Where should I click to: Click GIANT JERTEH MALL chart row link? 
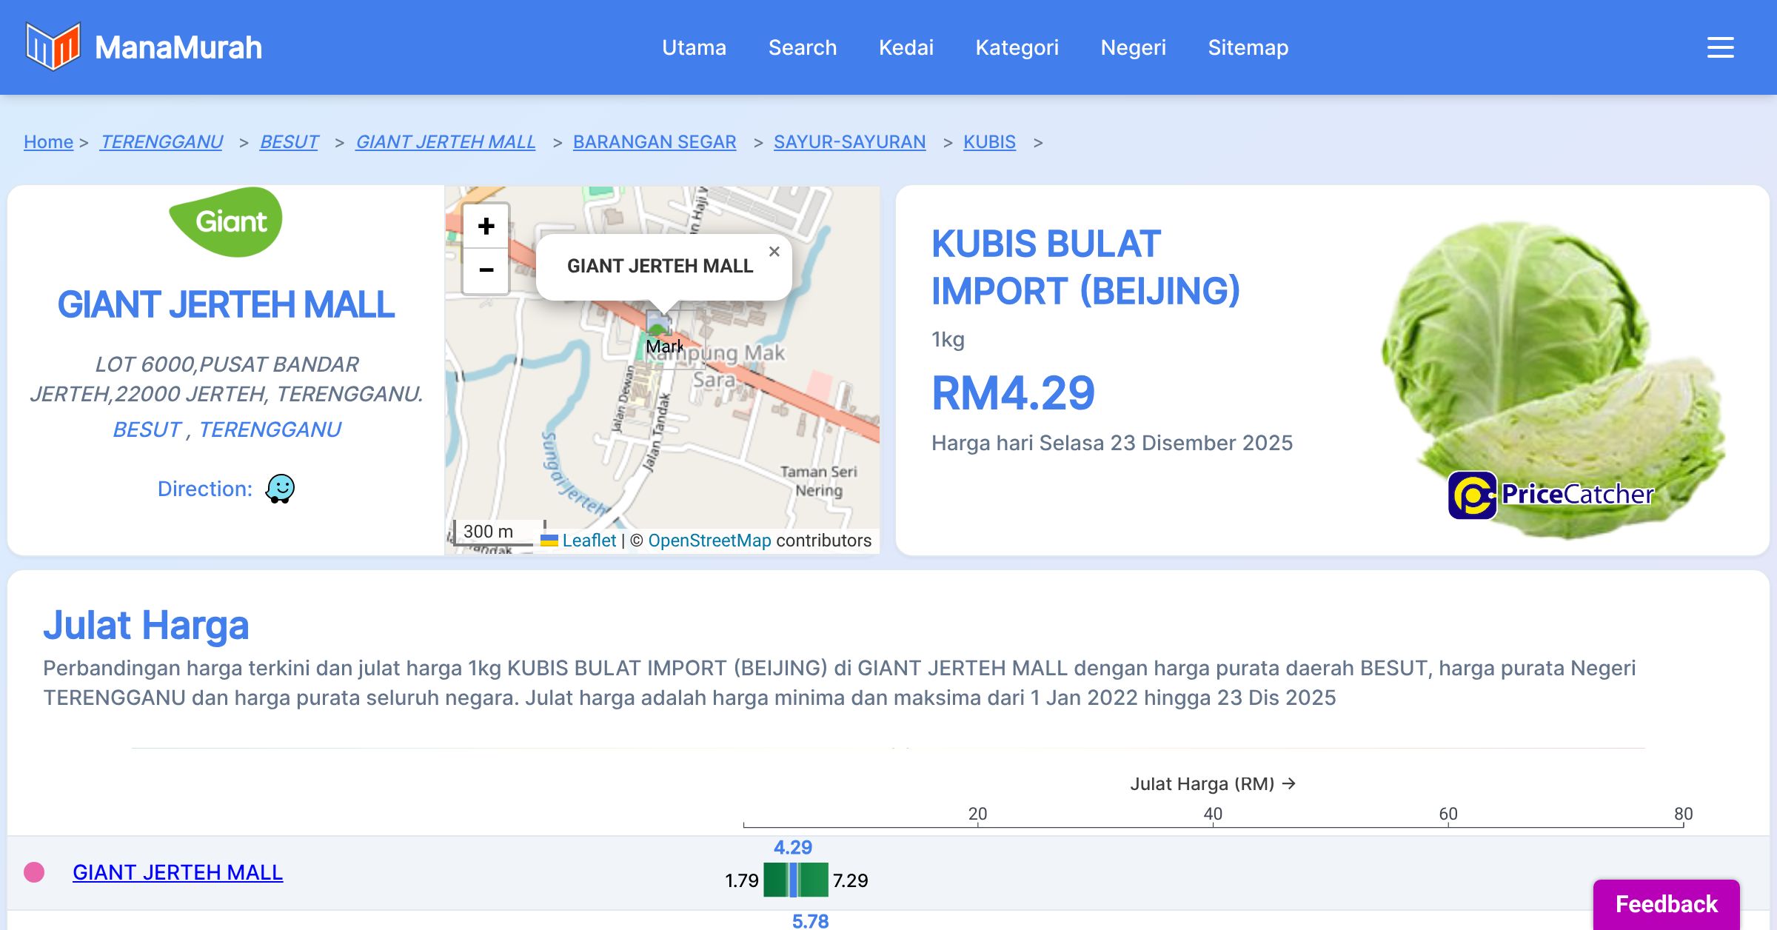[x=178, y=872]
